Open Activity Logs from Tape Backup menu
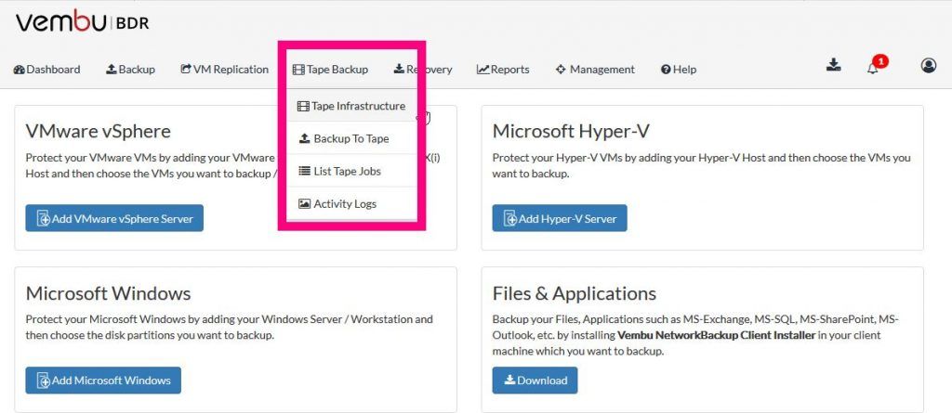This screenshot has width=952, height=413. pos(350,204)
